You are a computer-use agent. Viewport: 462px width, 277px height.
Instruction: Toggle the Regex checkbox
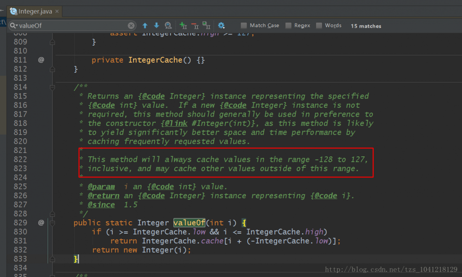[x=288, y=26]
